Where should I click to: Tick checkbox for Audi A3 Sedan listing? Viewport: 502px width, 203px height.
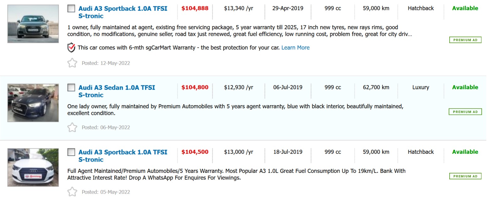point(71,88)
